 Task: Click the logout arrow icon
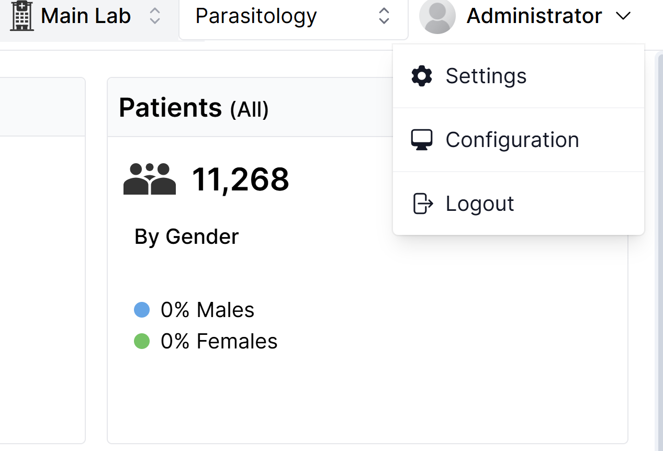tap(423, 204)
